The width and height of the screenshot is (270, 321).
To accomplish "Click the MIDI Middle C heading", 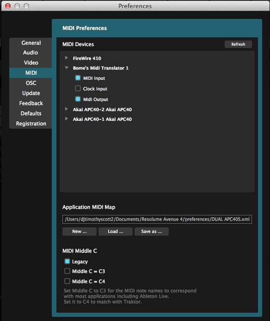I will tap(80, 251).
